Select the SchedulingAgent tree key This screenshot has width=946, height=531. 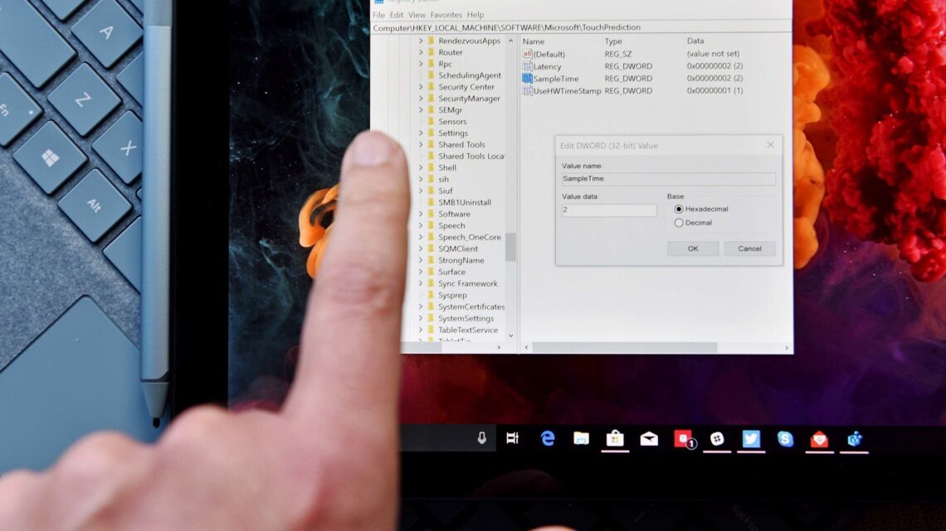(470, 75)
